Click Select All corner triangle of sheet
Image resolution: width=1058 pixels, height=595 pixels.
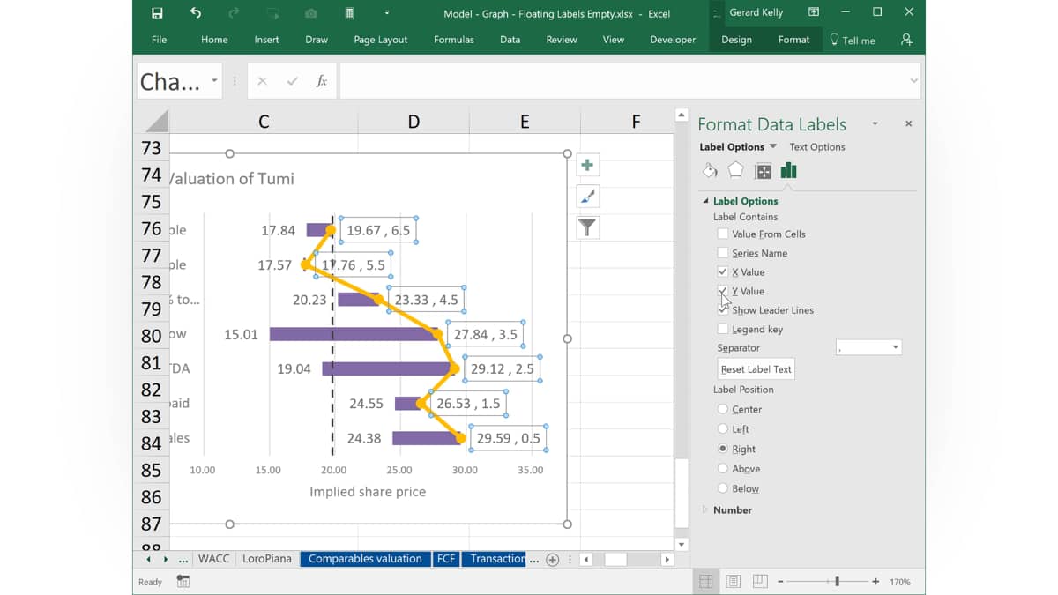pyautogui.click(x=156, y=122)
